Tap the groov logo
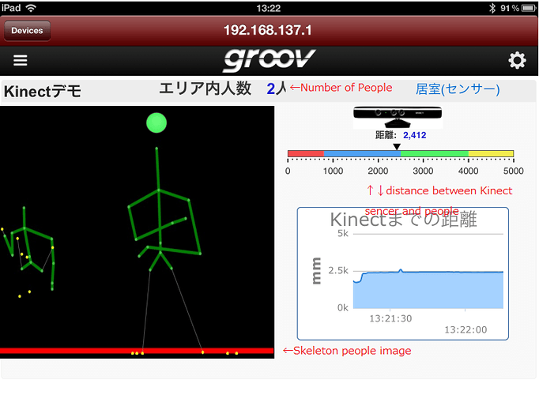Screen dimensions: 539x395 269,60
